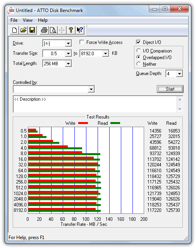This screenshot has height=248, width=196.
Task: Open the maximum Transfer Size dropdown (8192.0)
Action: (x=105, y=54)
